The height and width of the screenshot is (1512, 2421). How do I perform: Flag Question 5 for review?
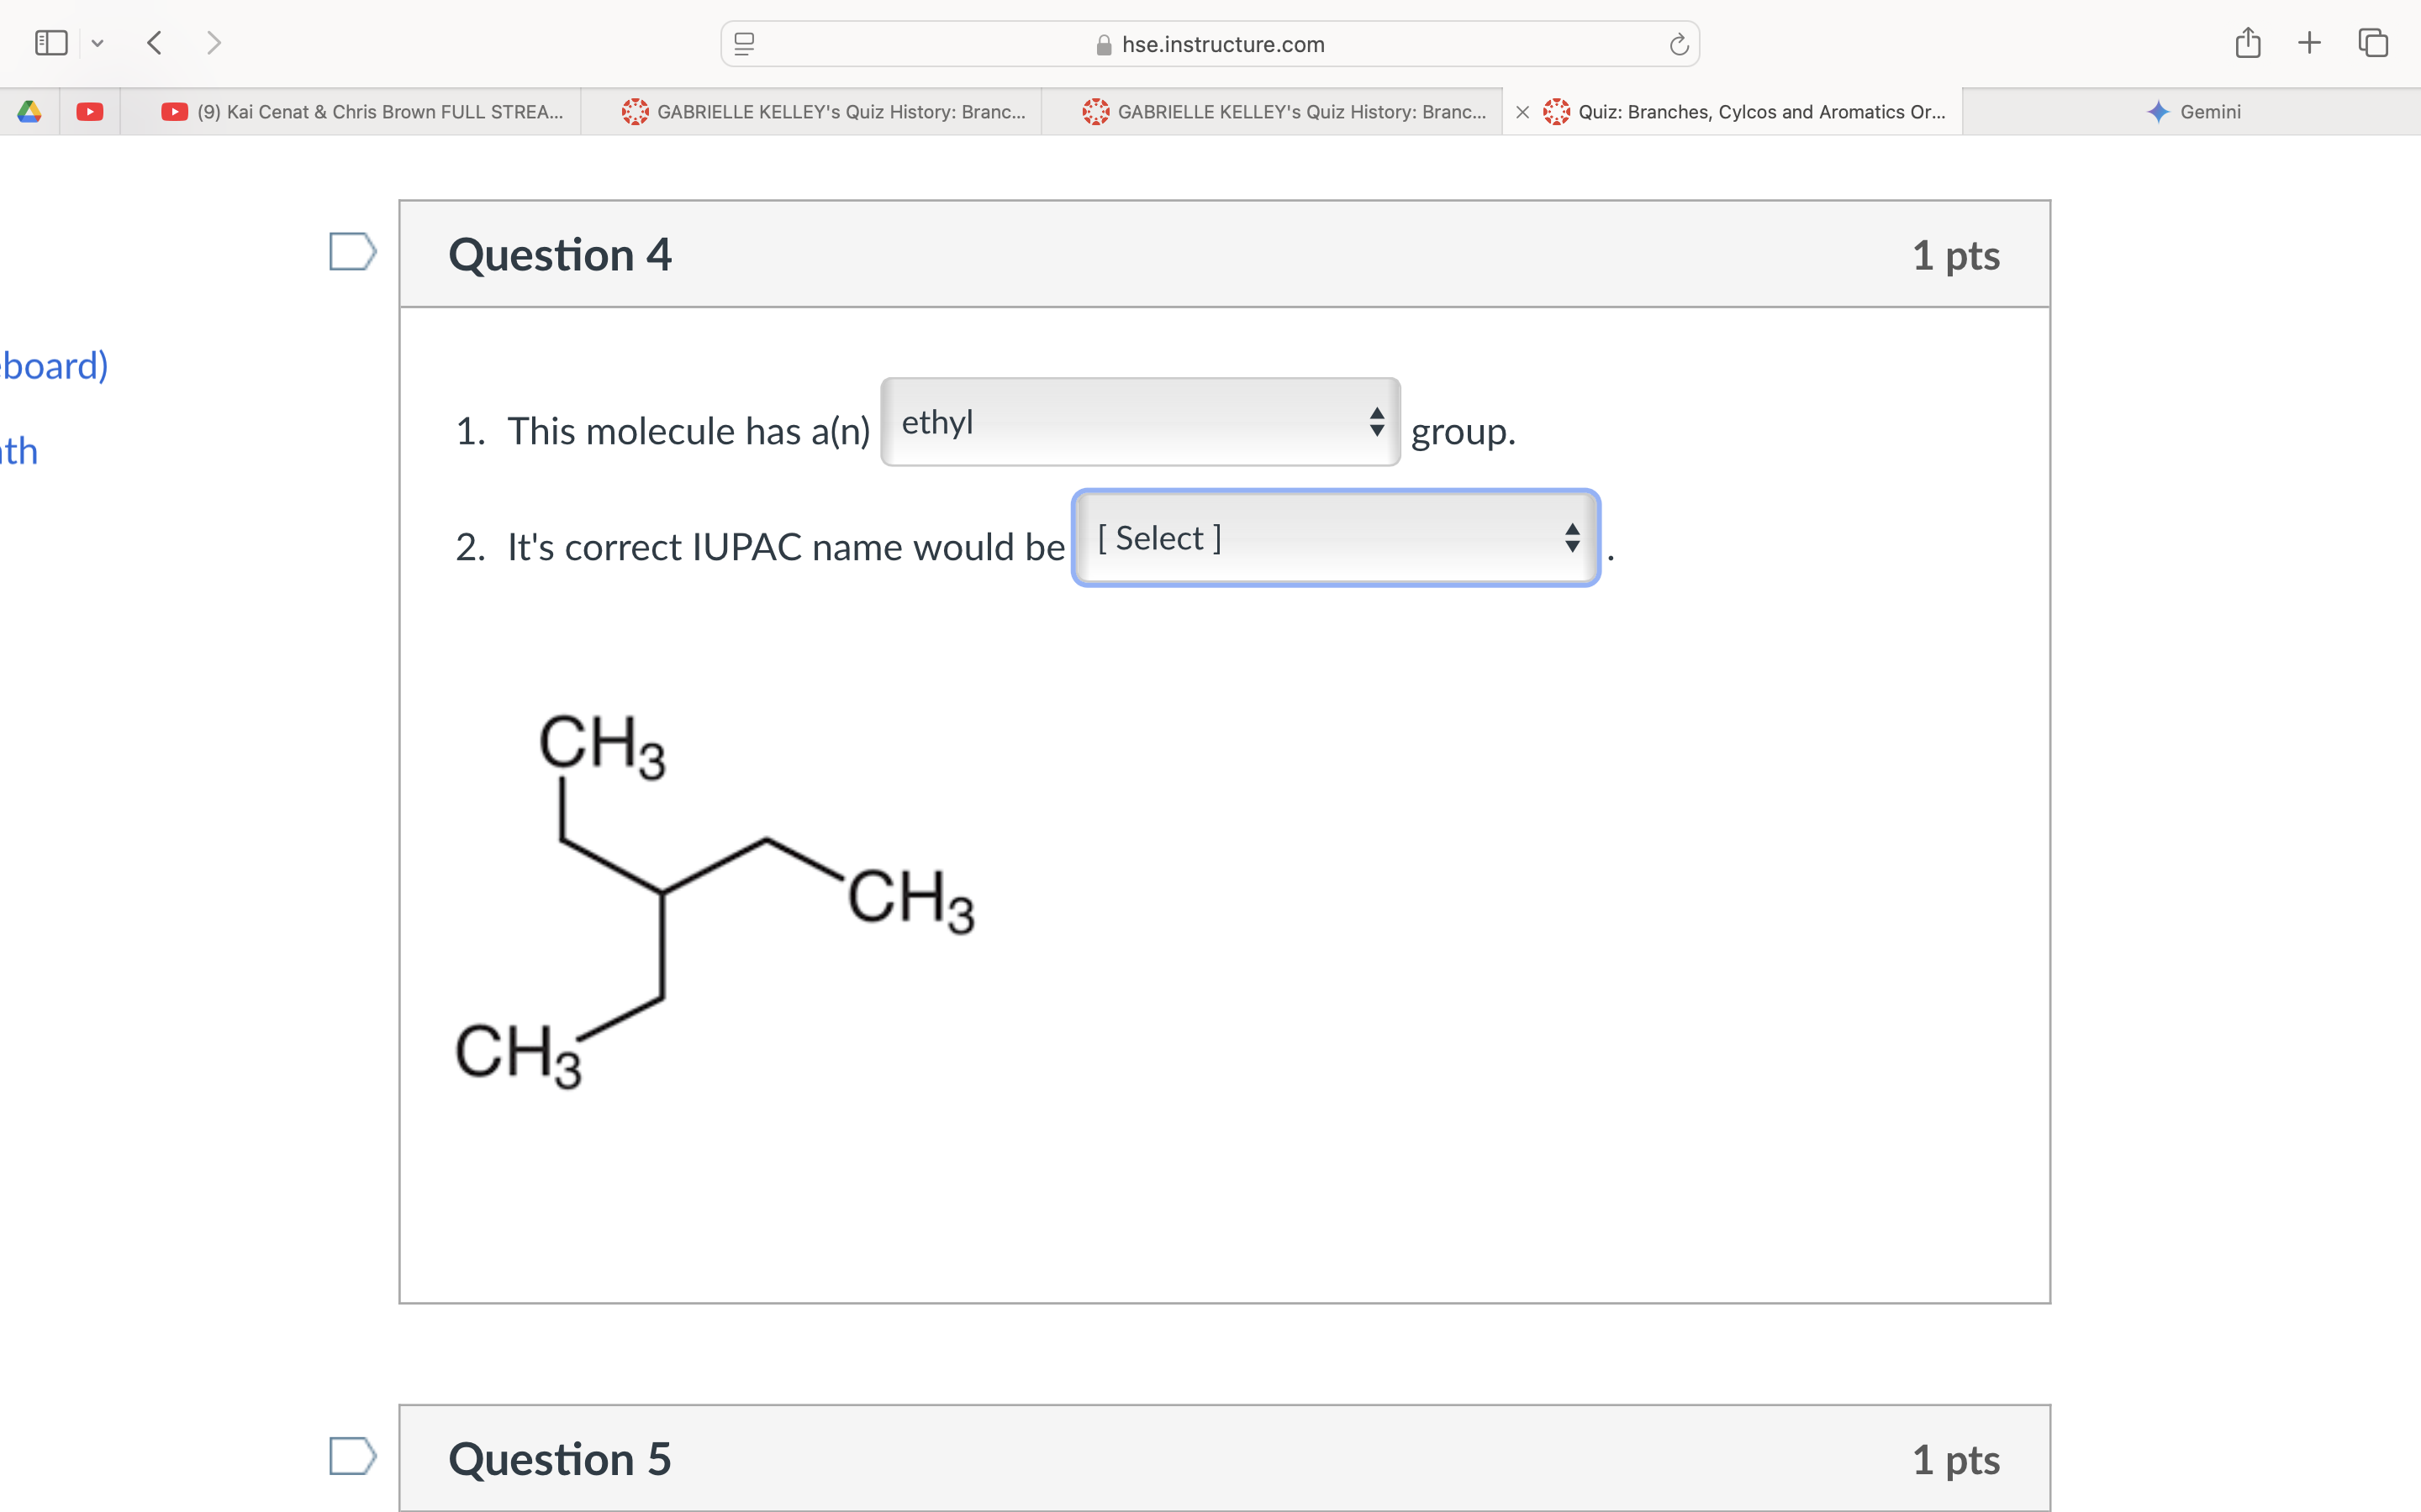(352, 1456)
